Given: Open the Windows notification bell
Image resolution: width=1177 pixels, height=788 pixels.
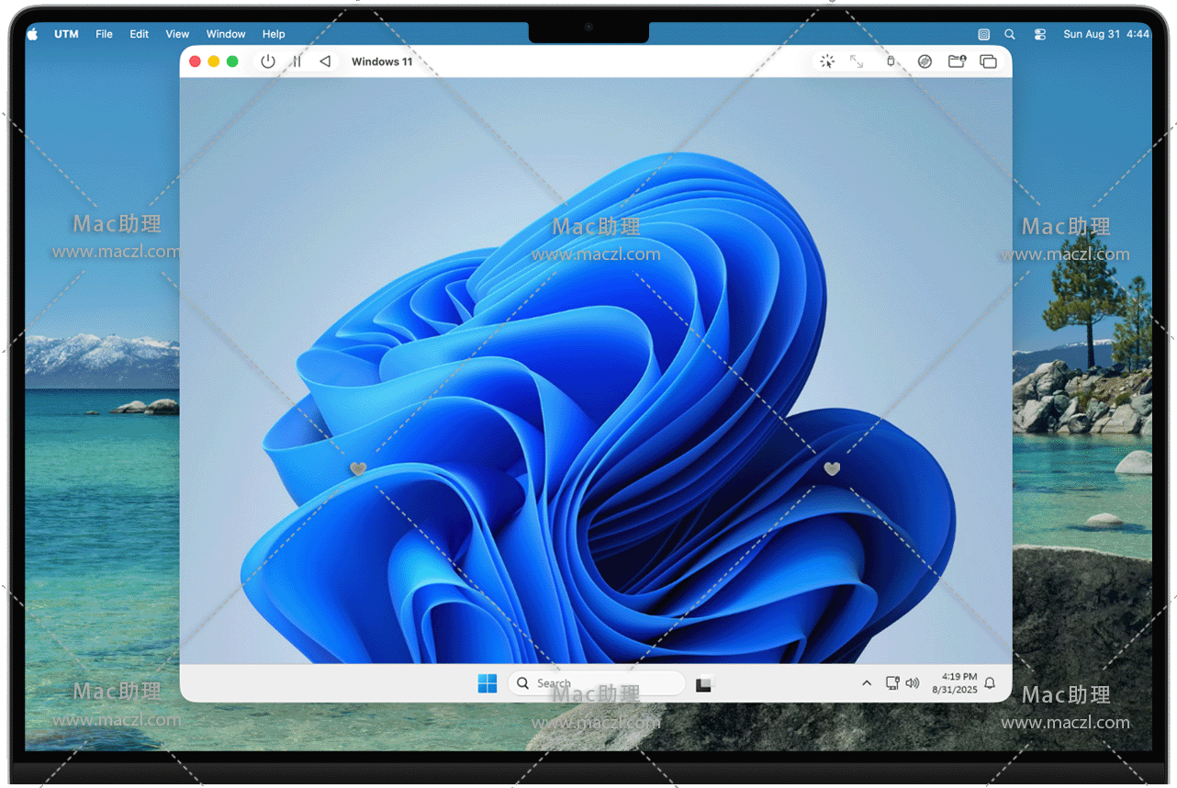Looking at the screenshot, I should pyautogui.click(x=990, y=683).
